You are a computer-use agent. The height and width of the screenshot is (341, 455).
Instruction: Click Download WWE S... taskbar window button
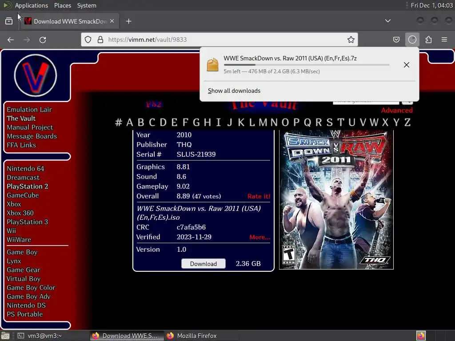126,336
